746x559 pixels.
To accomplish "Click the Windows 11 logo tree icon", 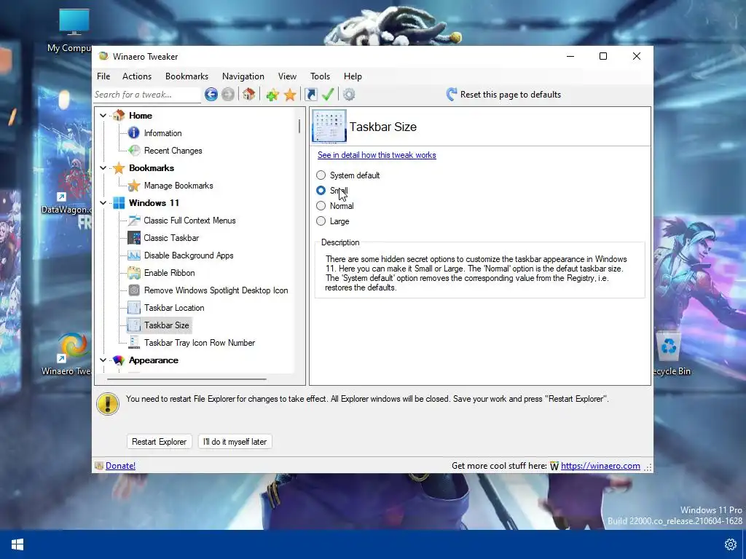I will [119, 203].
